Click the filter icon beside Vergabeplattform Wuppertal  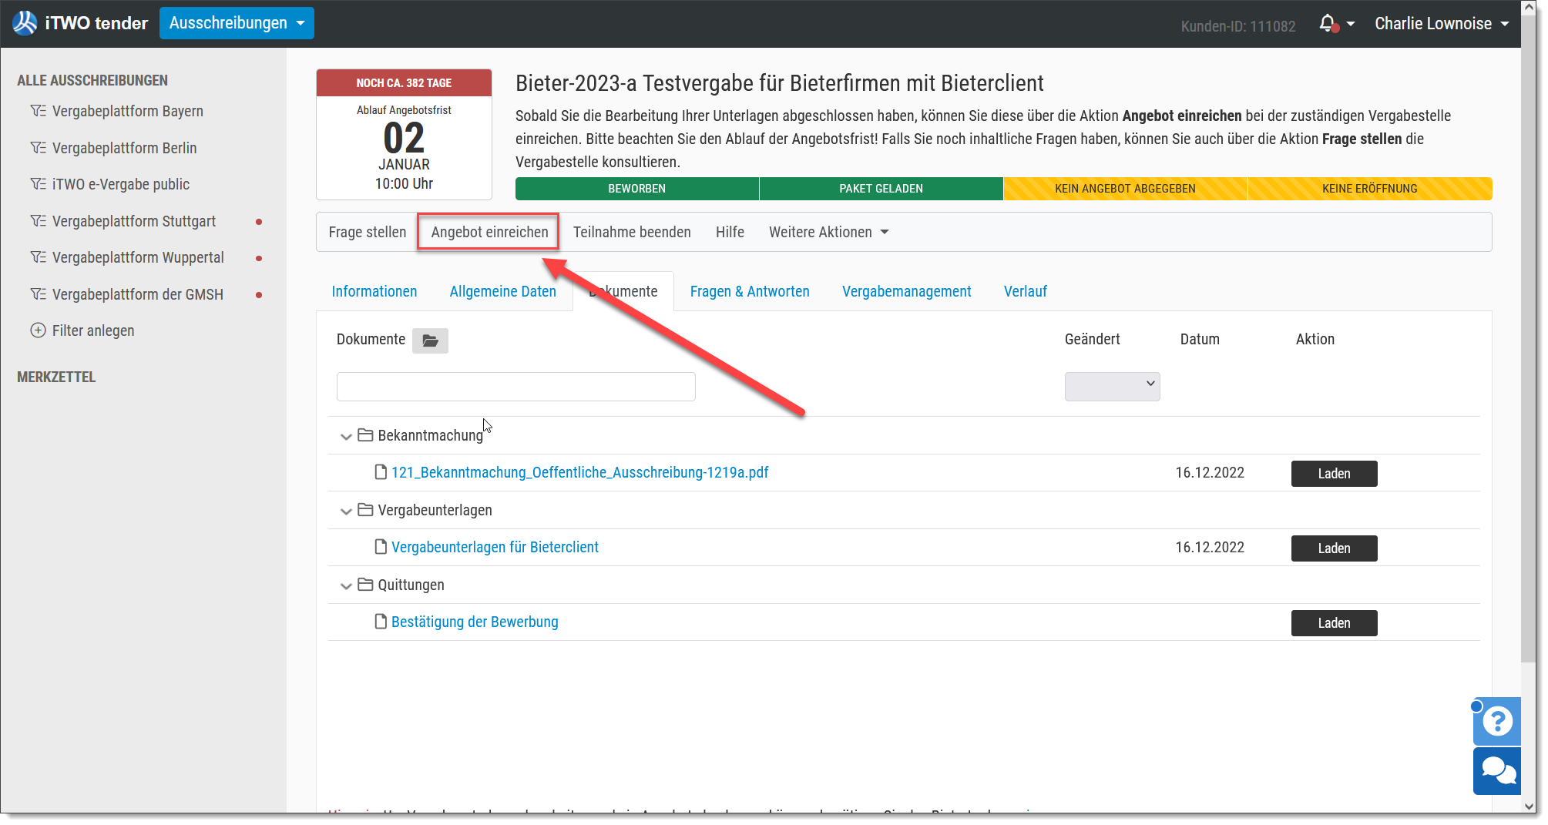coord(38,257)
